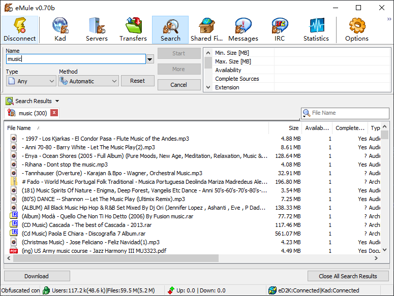This screenshot has width=394, height=296.
Task: Click Close All Search Results
Action: (348, 276)
